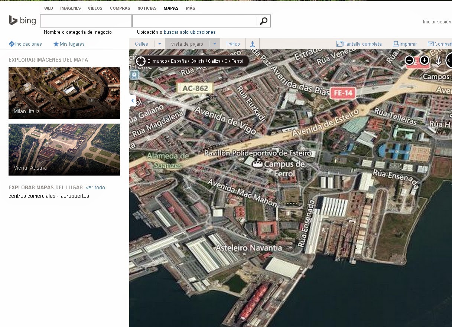Image resolution: width=452 pixels, height=327 pixels.
Task: Click España in the breadcrumb
Action: [x=179, y=61]
